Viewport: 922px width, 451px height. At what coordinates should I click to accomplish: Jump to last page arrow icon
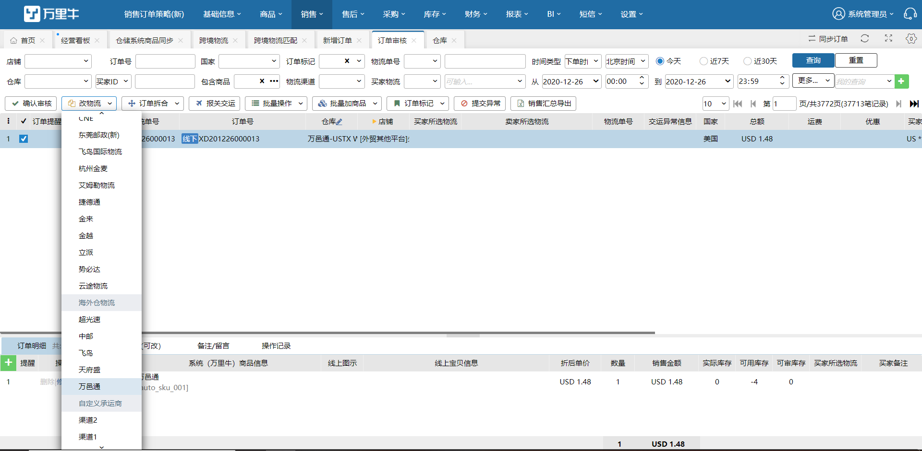tap(914, 104)
